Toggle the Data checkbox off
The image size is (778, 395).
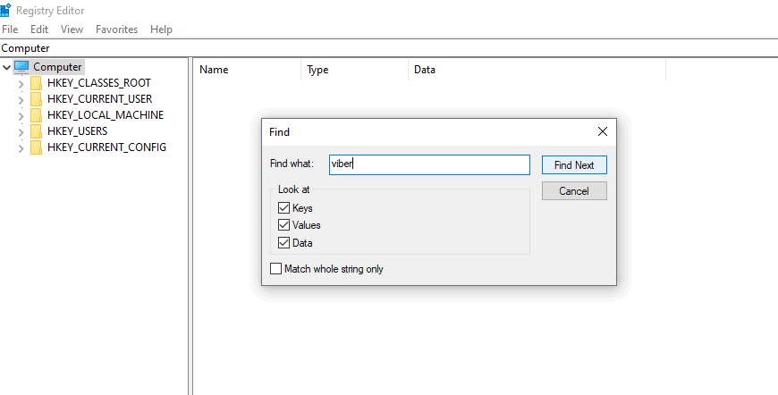point(284,242)
